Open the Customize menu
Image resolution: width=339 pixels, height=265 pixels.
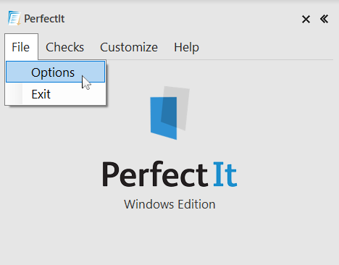coord(129,47)
